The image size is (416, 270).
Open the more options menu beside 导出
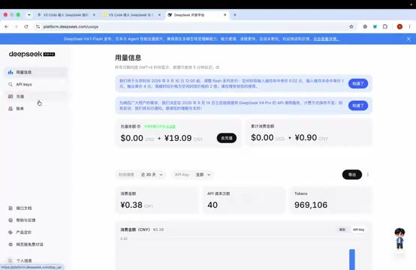368,175
